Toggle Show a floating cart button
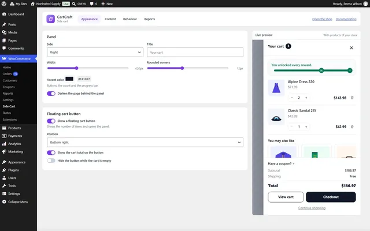Image resolution: width=370 pixels, height=231 pixels. tap(51, 121)
